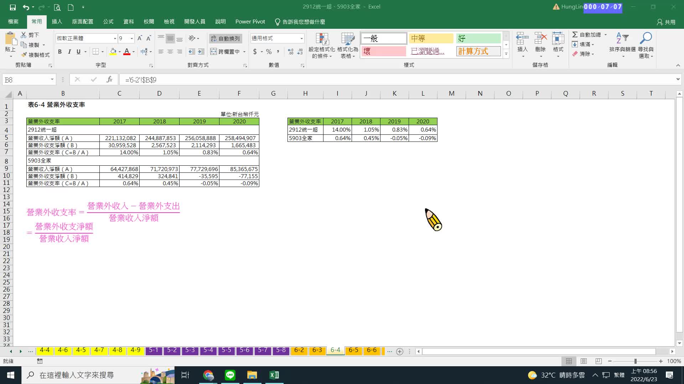Toggle italic formatting
The height and width of the screenshot is (384, 684).
click(x=69, y=52)
